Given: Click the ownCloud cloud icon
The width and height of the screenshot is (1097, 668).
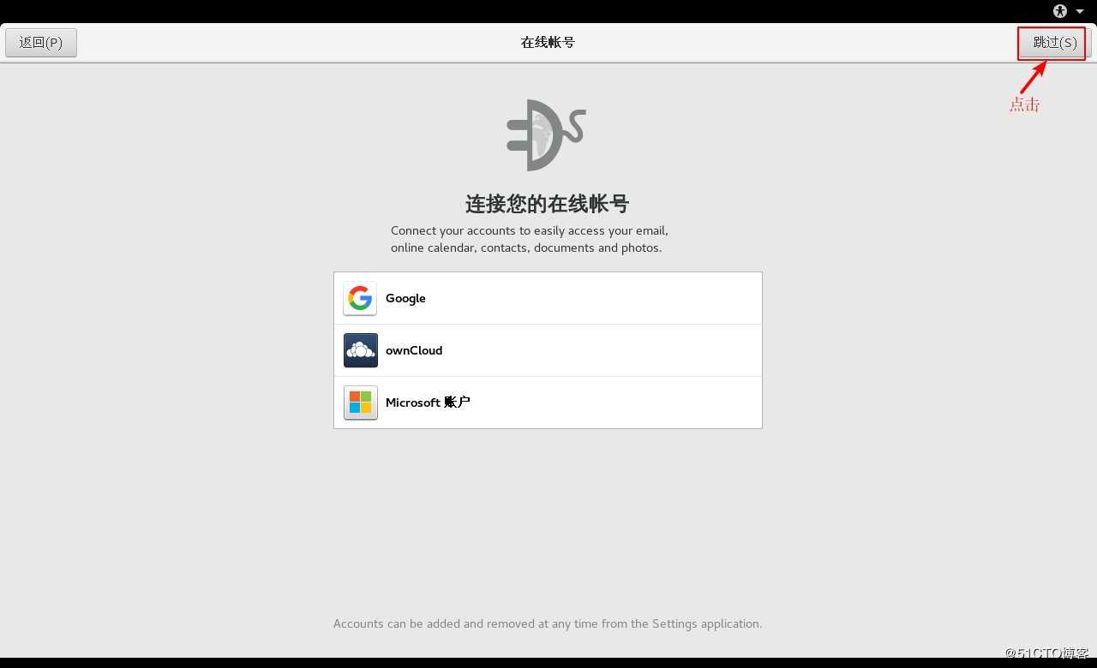Looking at the screenshot, I should (x=360, y=350).
